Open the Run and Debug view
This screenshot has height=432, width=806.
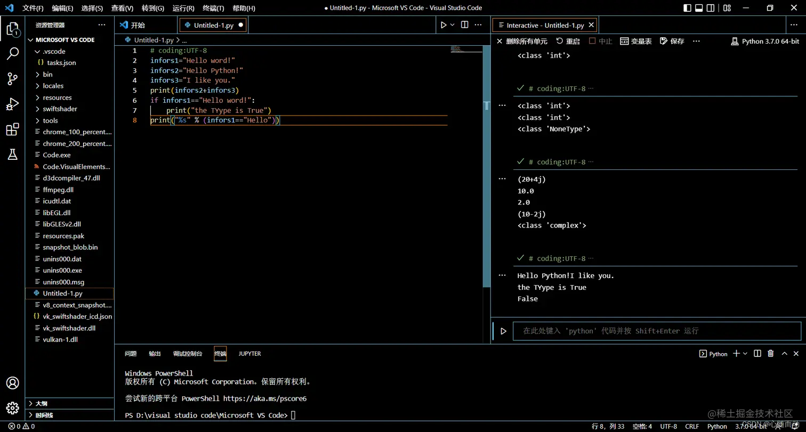(x=12, y=104)
